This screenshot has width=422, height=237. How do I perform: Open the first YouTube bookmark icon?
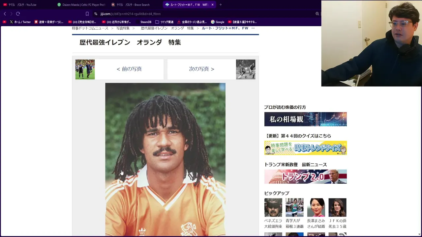click(x=4, y=22)
